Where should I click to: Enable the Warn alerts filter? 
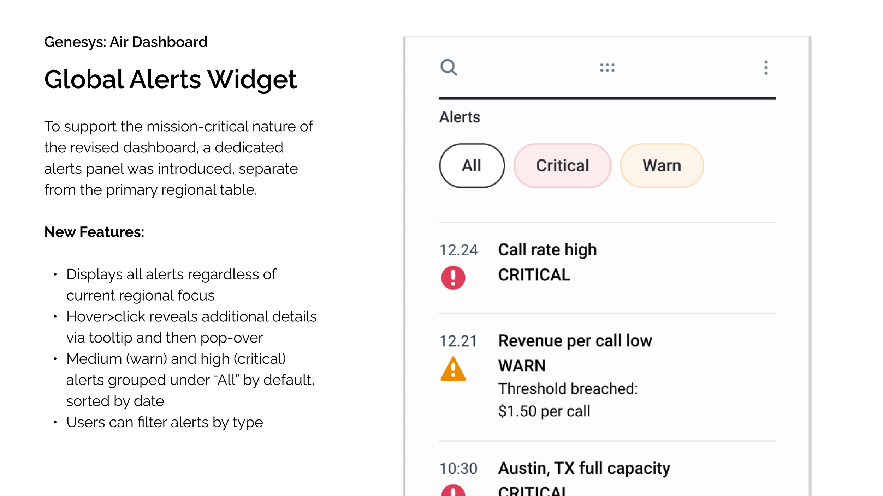pyautogui.click(x=662, y=165)
